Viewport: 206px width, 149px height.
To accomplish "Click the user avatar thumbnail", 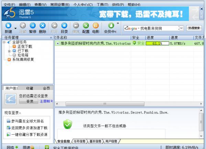I will pyautogui.click(x=11, y=99).
